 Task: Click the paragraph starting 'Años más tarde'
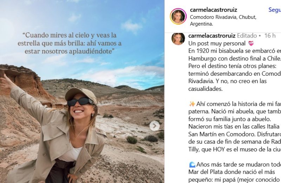click(235, 172)
